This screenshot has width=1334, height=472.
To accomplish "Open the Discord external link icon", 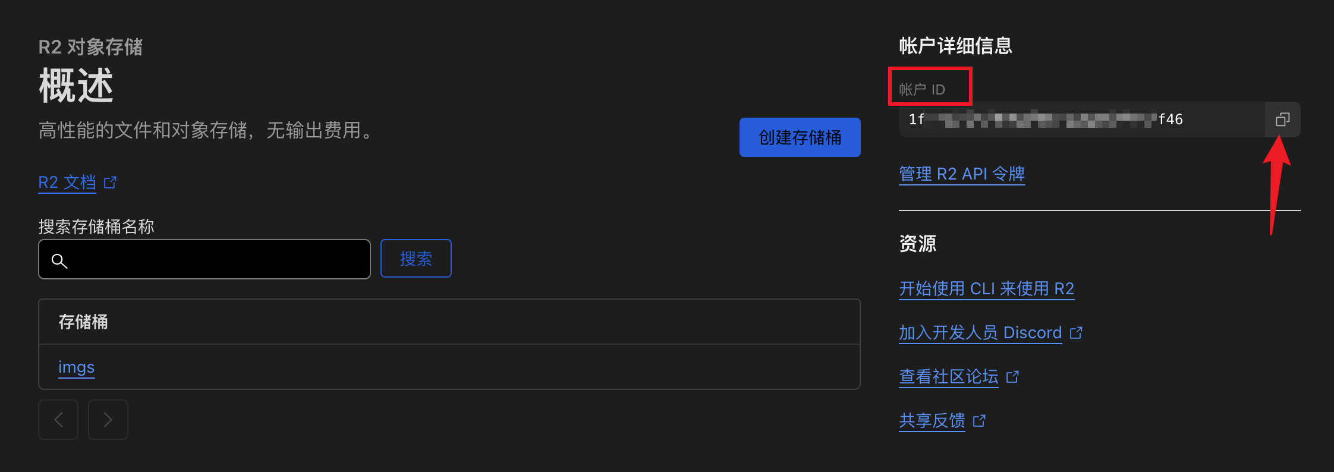I will pyautogui.click(x=1077, y=333).
